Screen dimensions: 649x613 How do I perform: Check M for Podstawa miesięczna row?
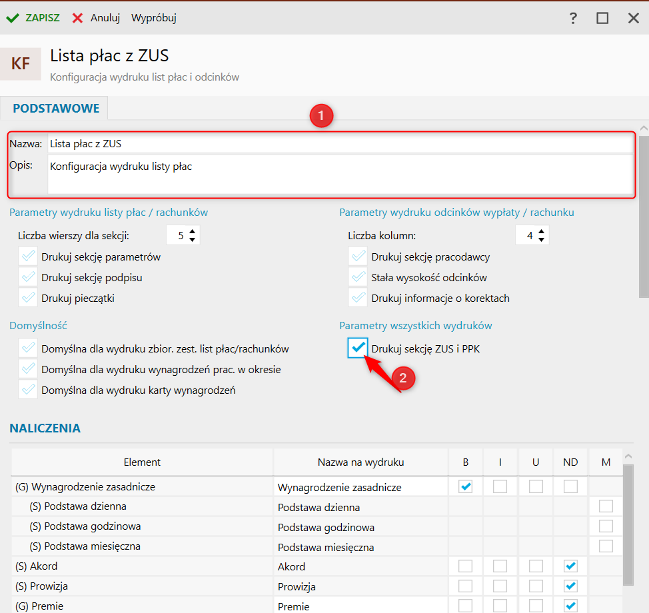click(606, 546)
